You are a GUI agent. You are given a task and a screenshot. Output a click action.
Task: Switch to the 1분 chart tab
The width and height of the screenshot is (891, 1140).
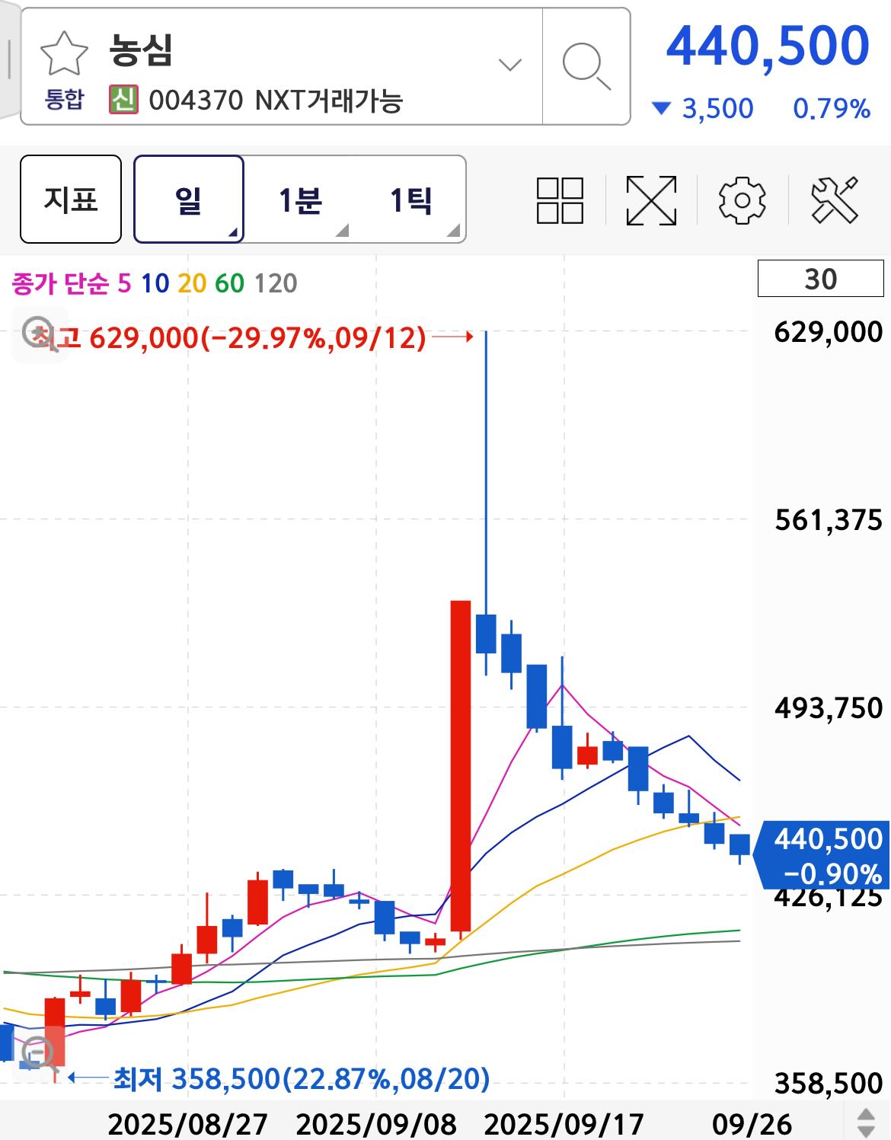(300, 200)
